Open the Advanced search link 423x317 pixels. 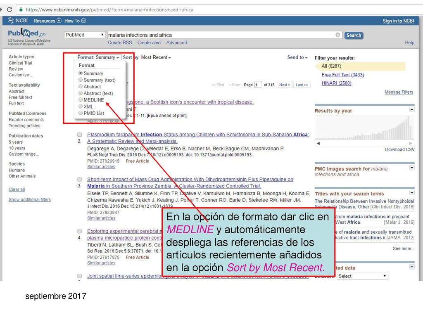176,43
